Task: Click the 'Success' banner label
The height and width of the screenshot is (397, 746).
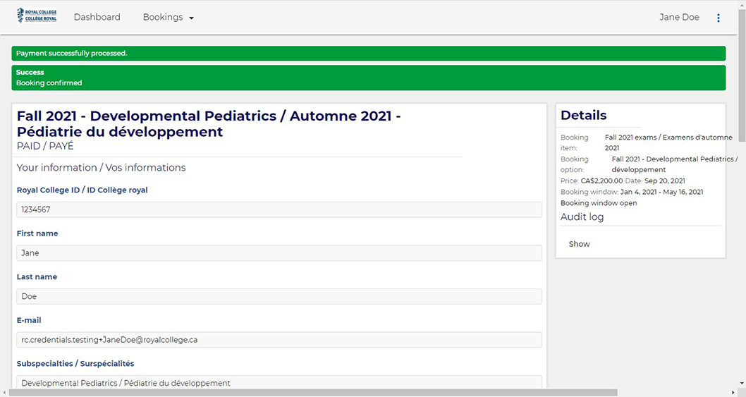Action: click(x=30, y=73)
